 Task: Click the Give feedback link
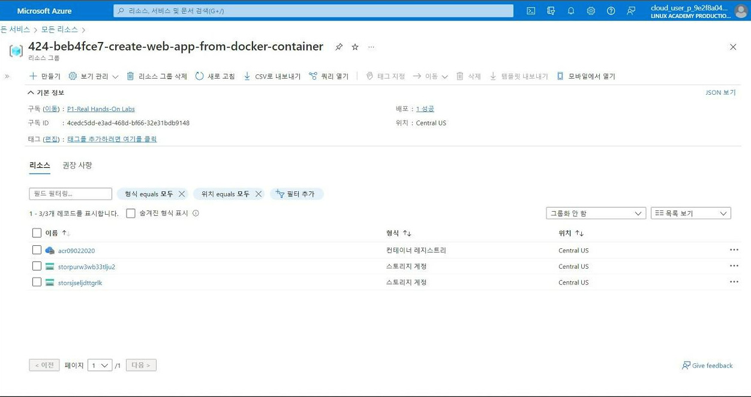coord(707,366)
